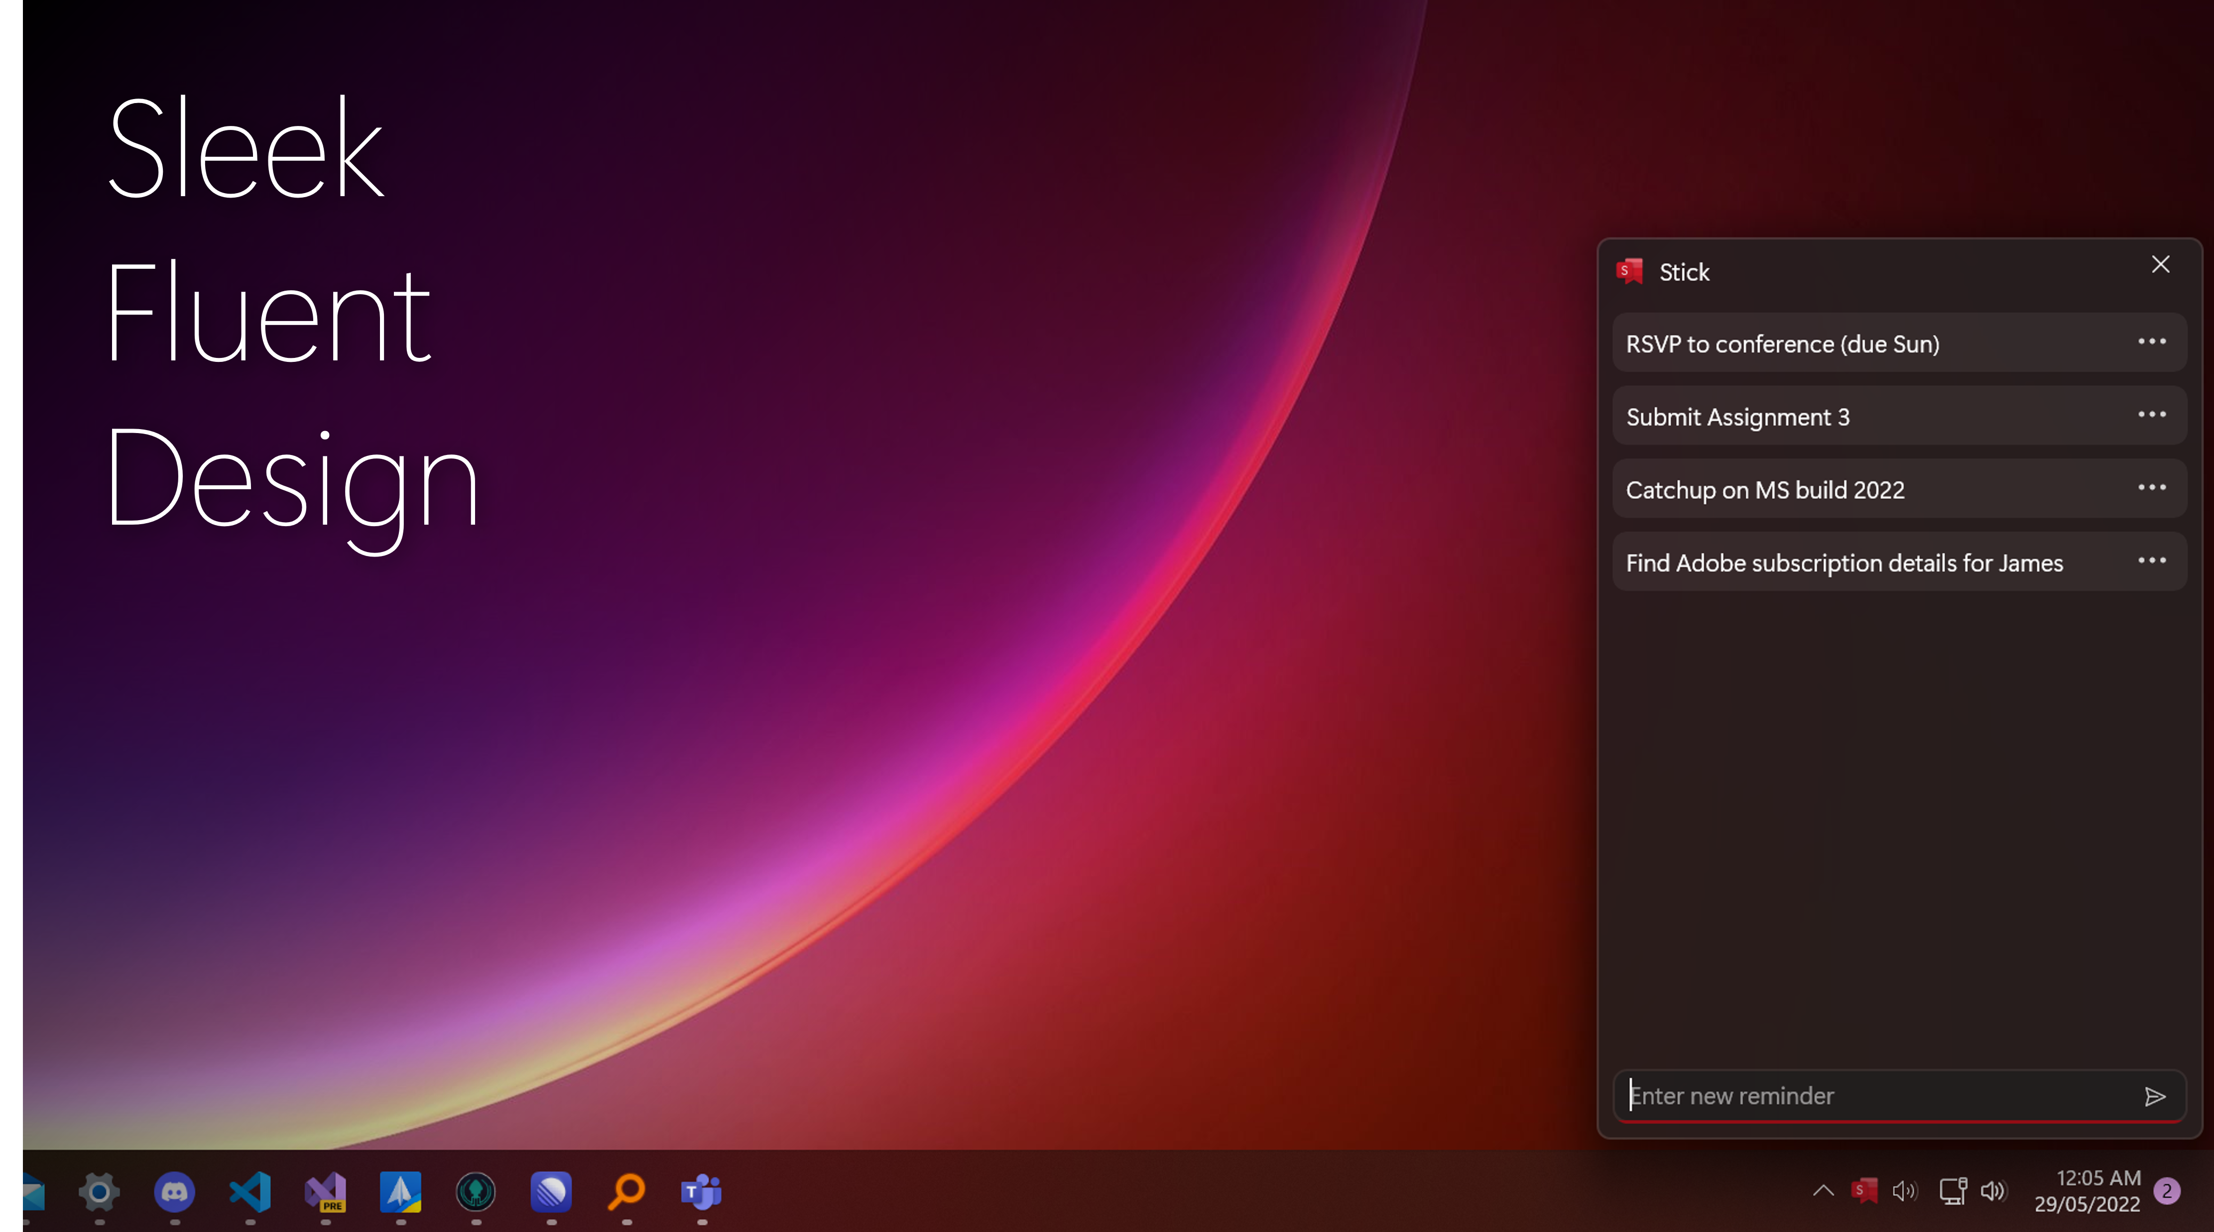Click the Stick app logo in panel header
This screenshot has height=1232, width=2214.
1629,271
